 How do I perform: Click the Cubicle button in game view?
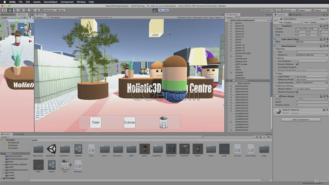pyautogui.click(x=129, y=123)
